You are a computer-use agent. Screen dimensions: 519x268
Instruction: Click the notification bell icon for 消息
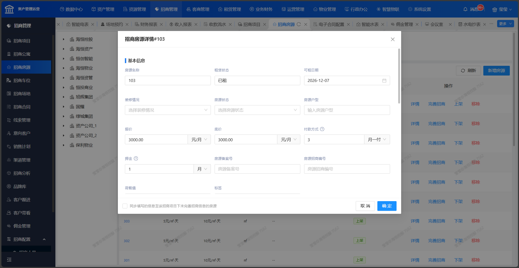pyautogui.click(x=465, y=9)
